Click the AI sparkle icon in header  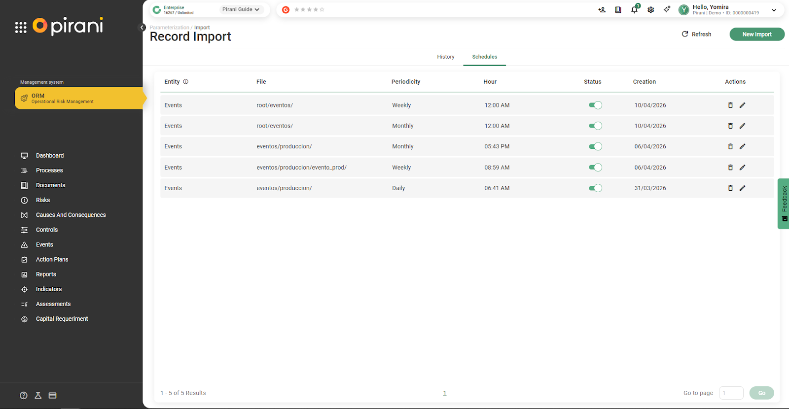(x=667, y=9)
